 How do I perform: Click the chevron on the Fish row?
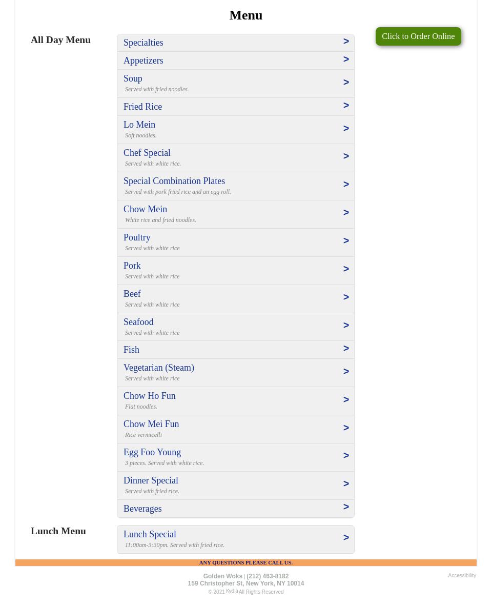tap(345, 349)
